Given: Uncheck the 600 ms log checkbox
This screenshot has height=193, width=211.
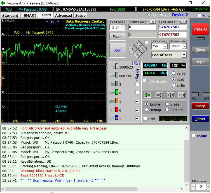Looking at the screenshot, I should coord(137,102).
